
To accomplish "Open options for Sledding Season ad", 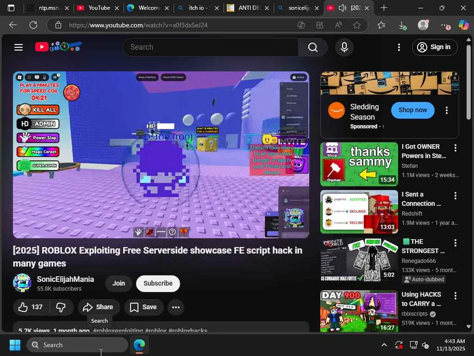I will point(447,110).
